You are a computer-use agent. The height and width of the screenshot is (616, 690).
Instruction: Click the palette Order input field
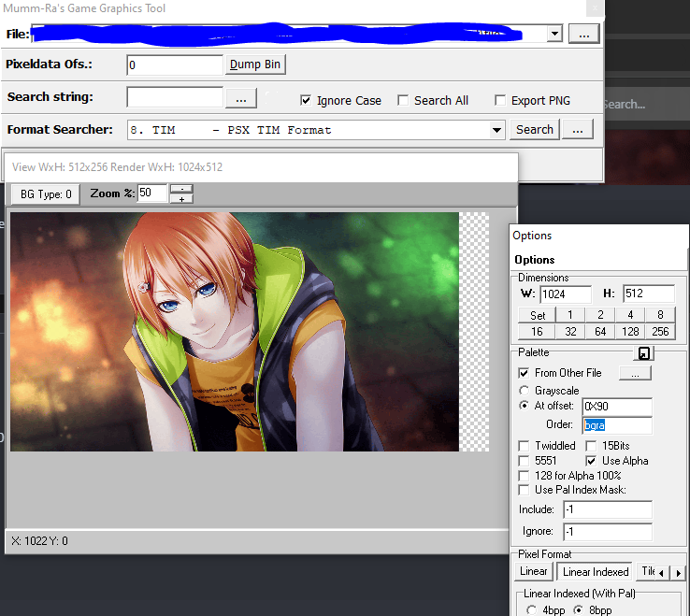pos(616,424)
